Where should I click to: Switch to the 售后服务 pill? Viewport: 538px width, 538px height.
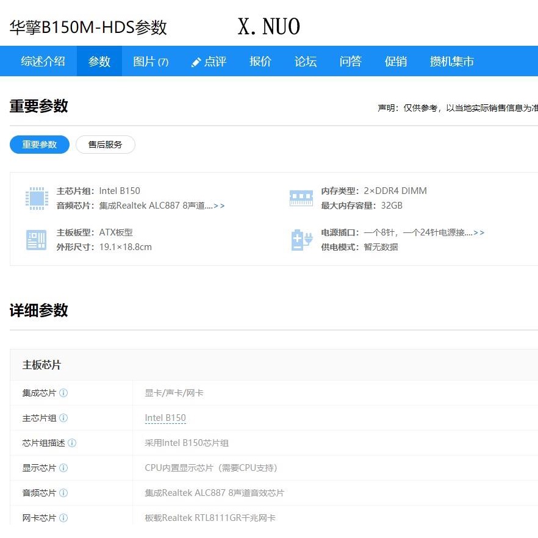tap(106, 145)
